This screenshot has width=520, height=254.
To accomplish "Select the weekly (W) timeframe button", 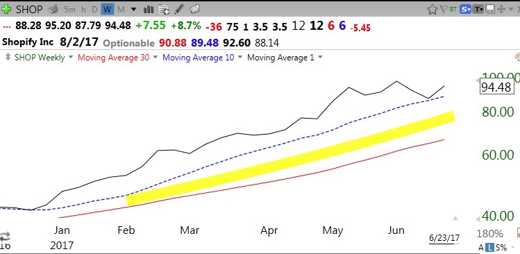I will click(107, 9).
